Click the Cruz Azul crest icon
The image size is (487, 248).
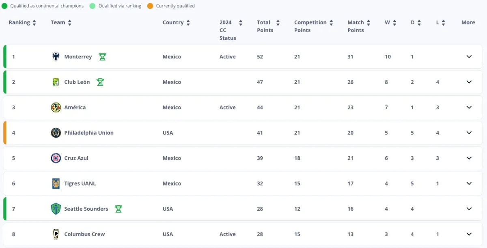(56, 158)
